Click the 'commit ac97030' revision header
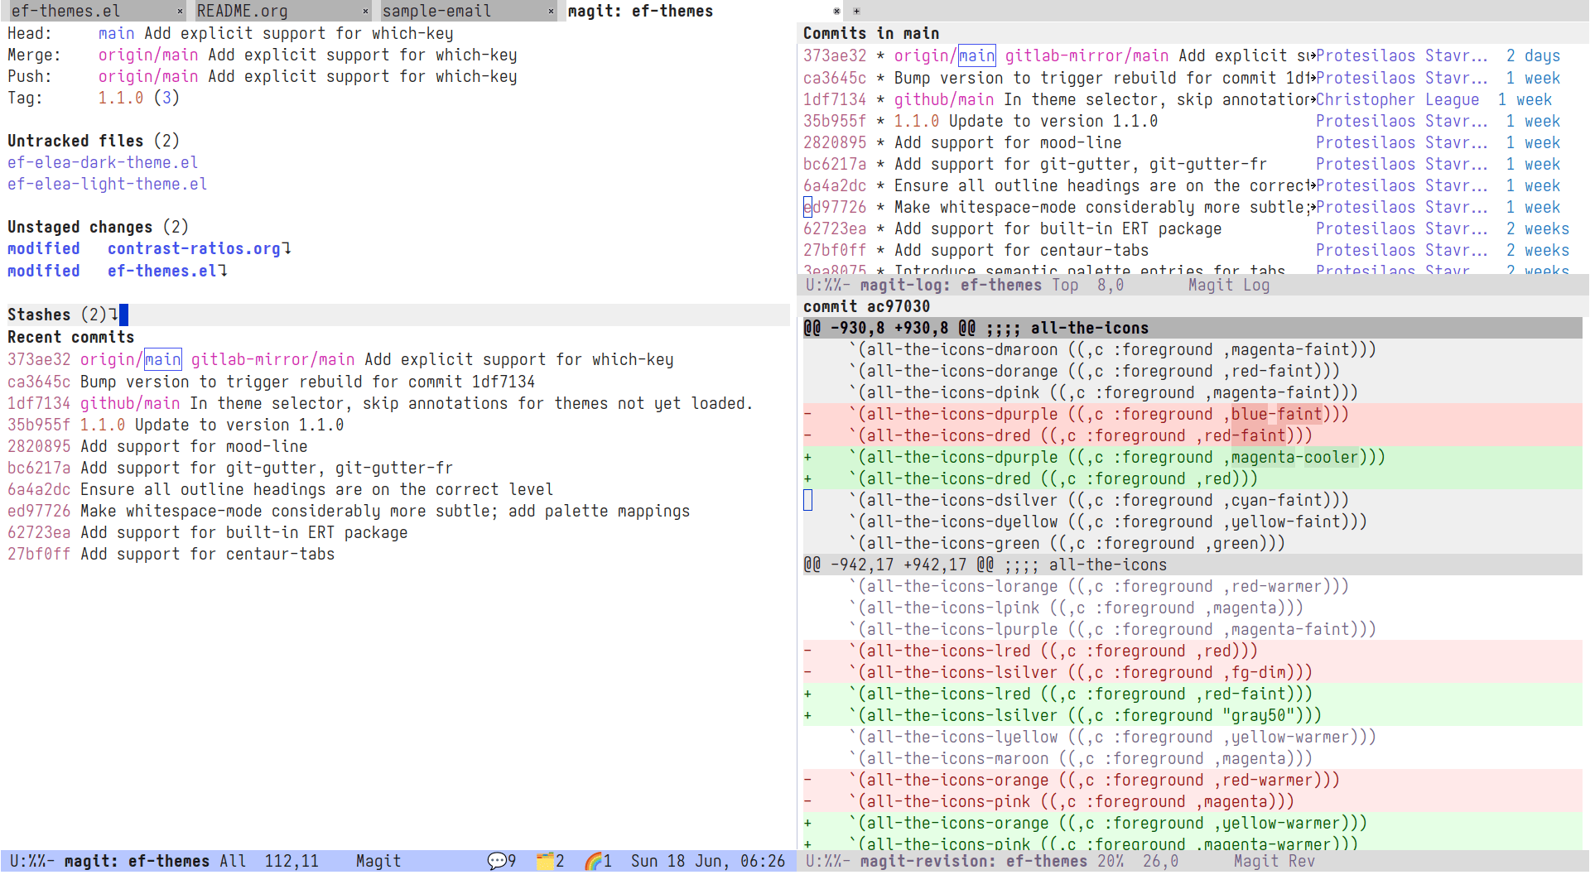This screenshot has width=1590, height=894. pyautogui.click(x=866, y=306)
